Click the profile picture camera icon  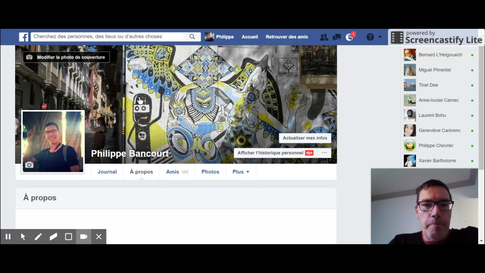point(29,165)
